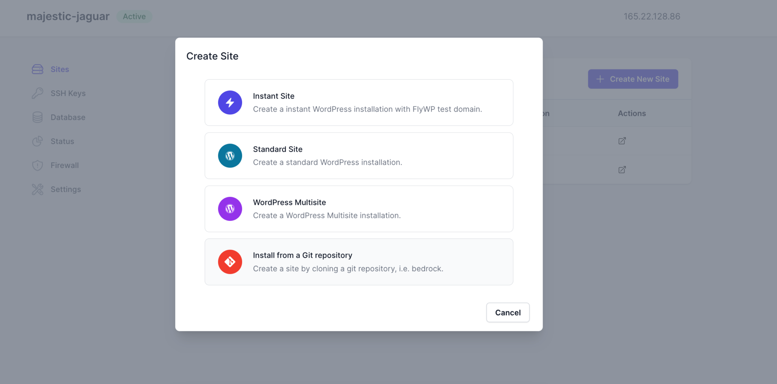Screen dimensions: 777x384
Task: Open the Settings wrench icon
Action: click(x=37, y=189)
